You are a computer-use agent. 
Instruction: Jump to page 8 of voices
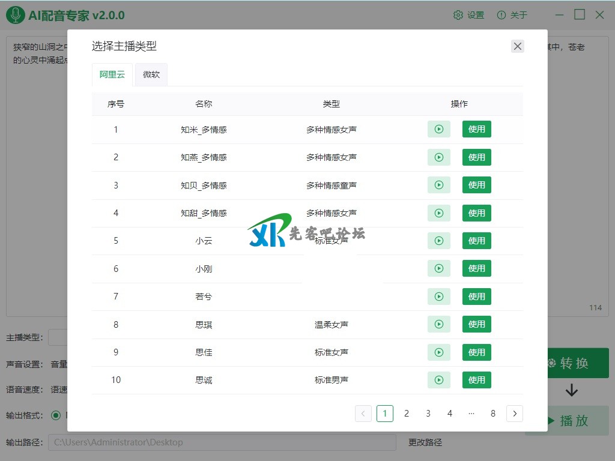(x=493, y=414)
